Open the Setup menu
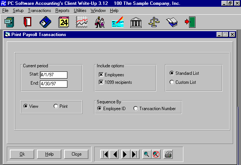241x165 pixels. (18, 11)
